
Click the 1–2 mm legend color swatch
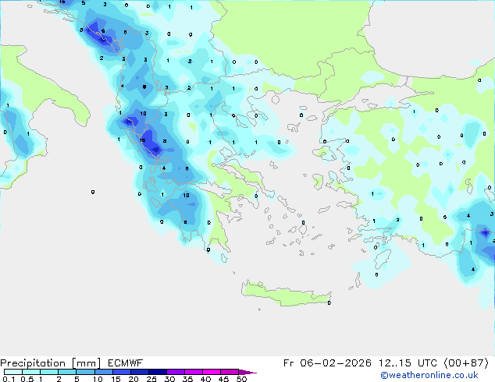pos(49,372)
